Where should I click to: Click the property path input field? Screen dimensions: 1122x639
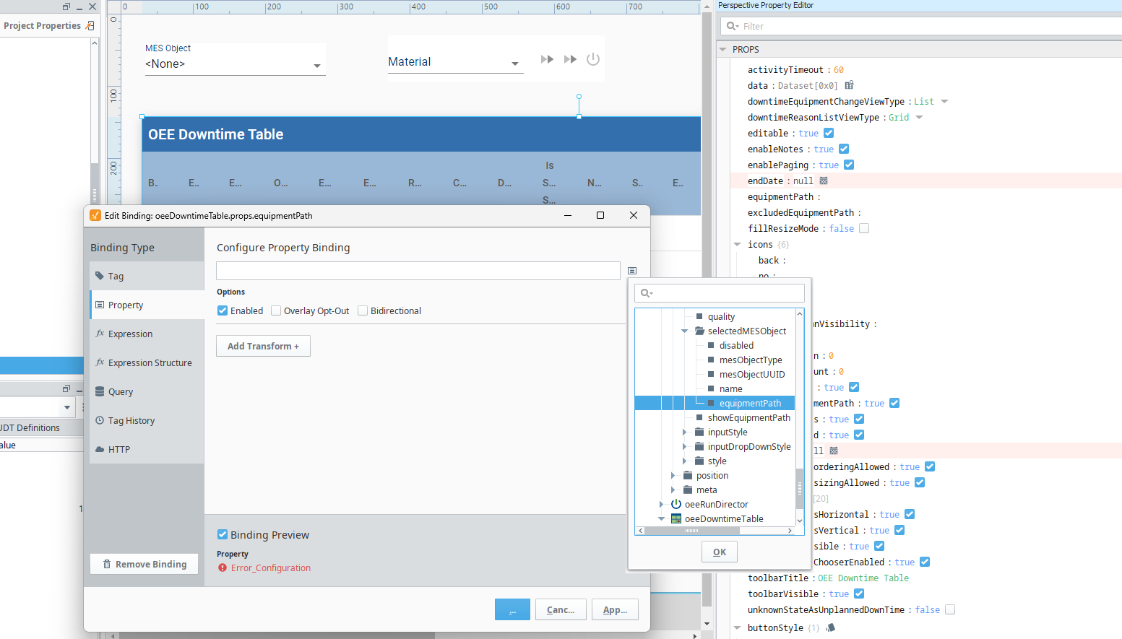418,271
